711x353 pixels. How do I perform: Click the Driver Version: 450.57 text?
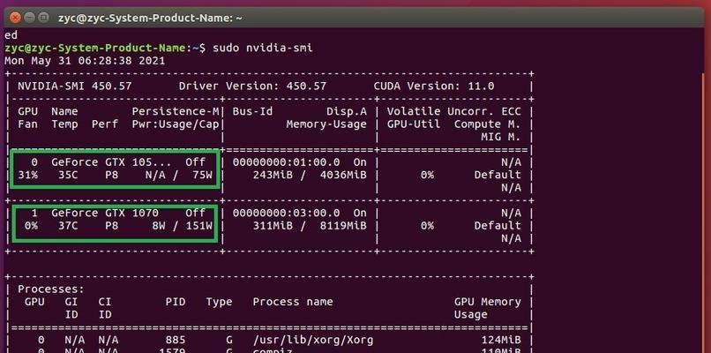252,86
